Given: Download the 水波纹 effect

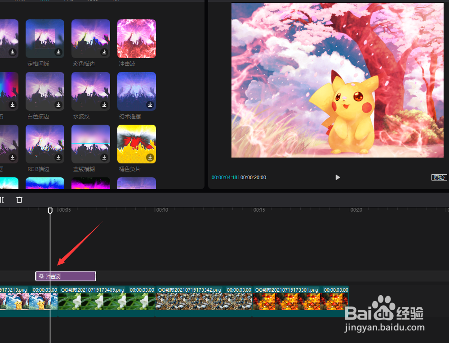Looking at the screenshot, I should pyautogui.click(x=104, y=105).
